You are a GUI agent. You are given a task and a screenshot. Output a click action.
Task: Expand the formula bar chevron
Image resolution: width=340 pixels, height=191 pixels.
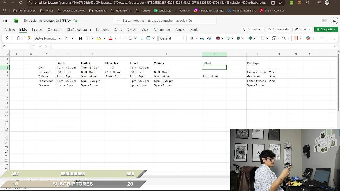pos(335,46)
